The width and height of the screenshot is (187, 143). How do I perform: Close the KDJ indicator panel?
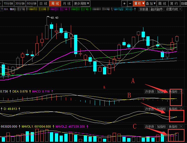point(181,109)
